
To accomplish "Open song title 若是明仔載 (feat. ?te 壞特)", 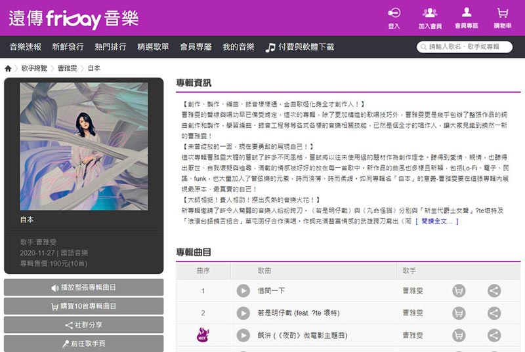I will pos(299,313).
